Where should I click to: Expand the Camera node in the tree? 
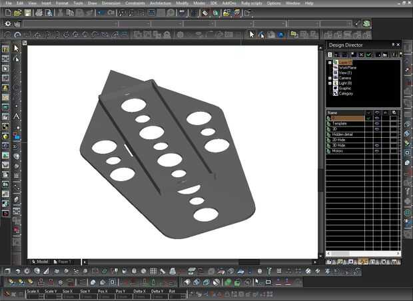[330, 78]
